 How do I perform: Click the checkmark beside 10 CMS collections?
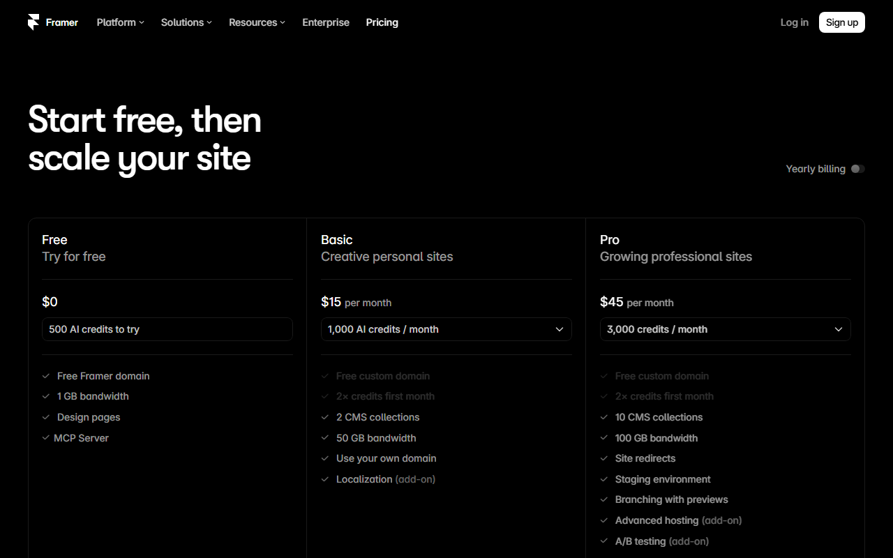tap(604, 417)
